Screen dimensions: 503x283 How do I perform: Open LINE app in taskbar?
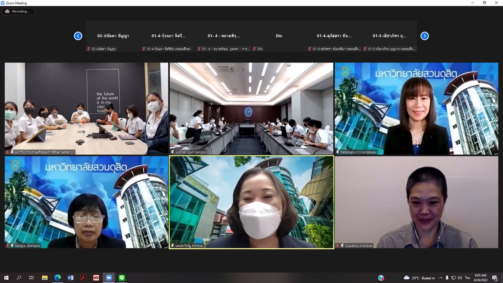[122, 278]
